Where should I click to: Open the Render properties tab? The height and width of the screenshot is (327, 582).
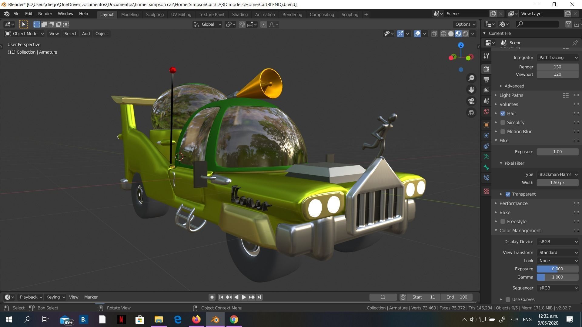[x=486, y=69]
